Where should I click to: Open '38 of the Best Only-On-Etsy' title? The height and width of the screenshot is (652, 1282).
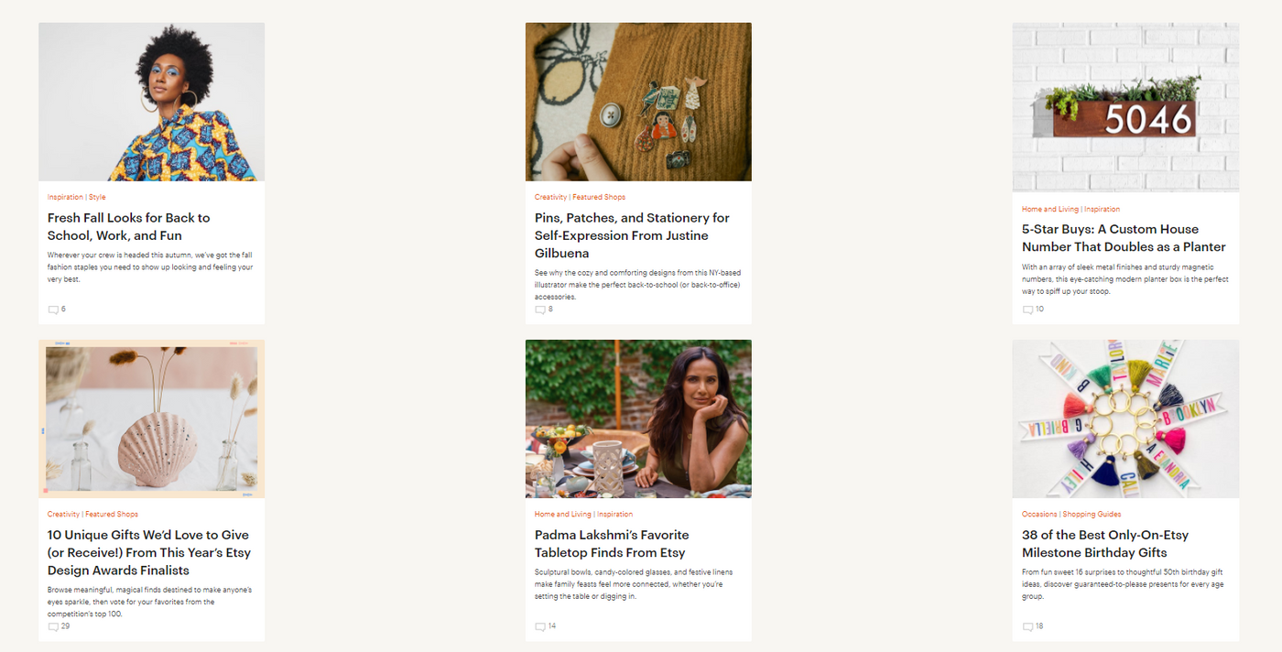pos(1105,544)
